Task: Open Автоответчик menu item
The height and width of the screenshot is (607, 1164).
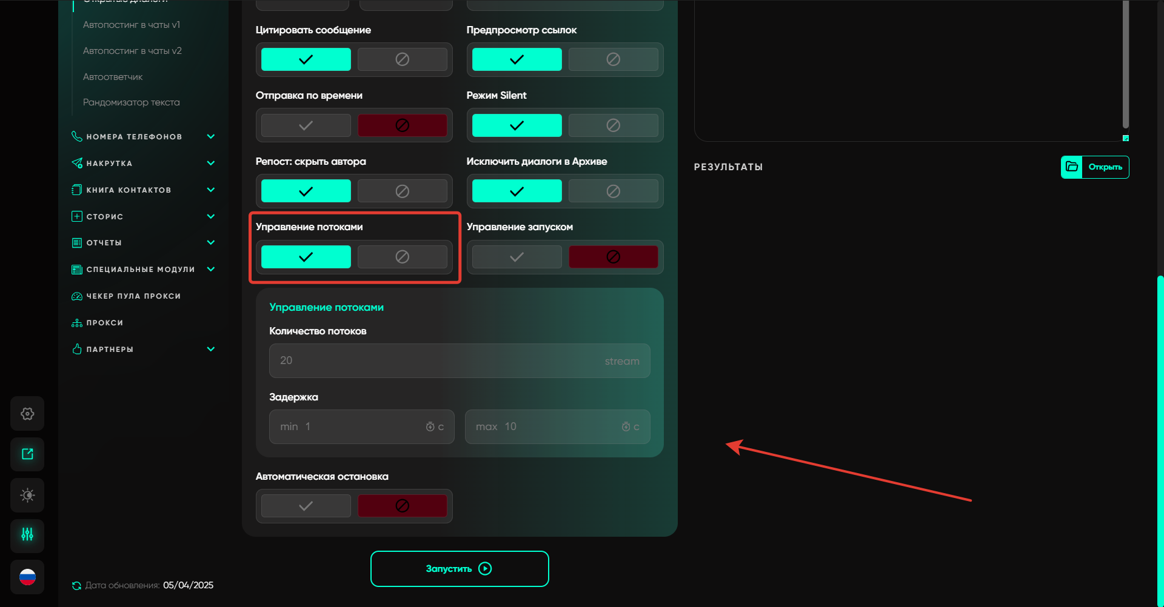Action: pos(113,77)
